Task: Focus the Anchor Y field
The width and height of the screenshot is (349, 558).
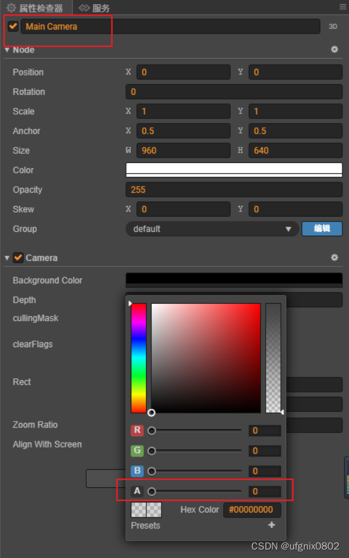Action: tap(295, 131)
